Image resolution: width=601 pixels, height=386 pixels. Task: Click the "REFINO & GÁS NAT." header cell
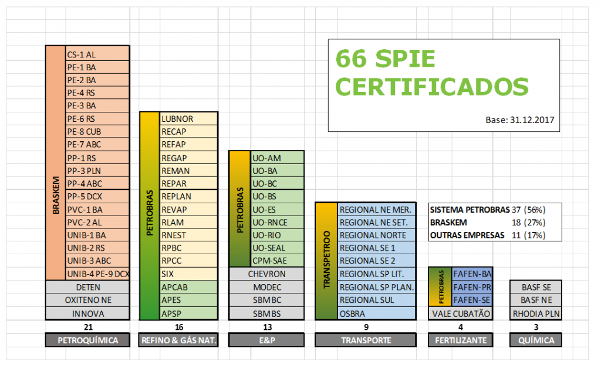[x=178, y=340]
